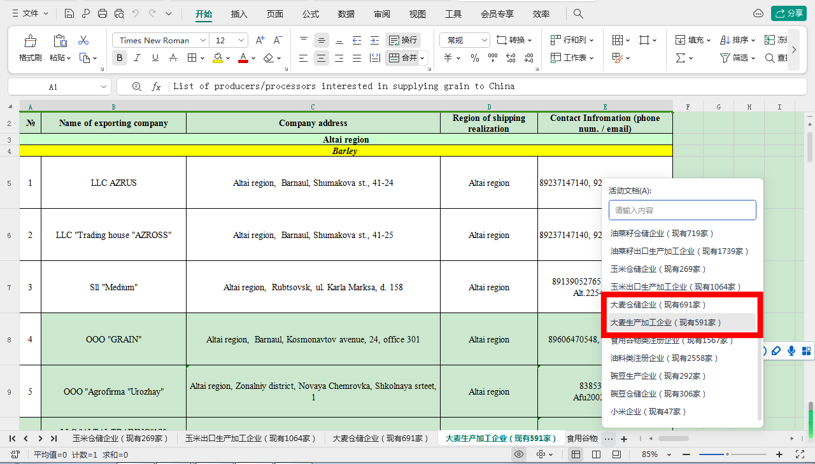Screen dimensions: 815x464
Task: Open the font name dropdown
Action: [x=203, y=40]
